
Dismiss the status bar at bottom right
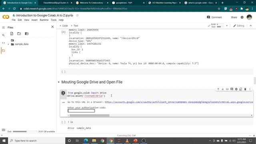254,136
